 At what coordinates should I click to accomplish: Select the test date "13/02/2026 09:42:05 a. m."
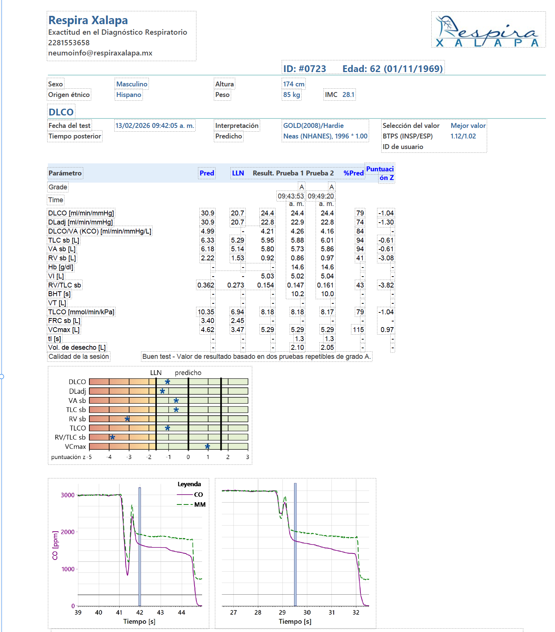pyautogui.click(x=155, y=126)
